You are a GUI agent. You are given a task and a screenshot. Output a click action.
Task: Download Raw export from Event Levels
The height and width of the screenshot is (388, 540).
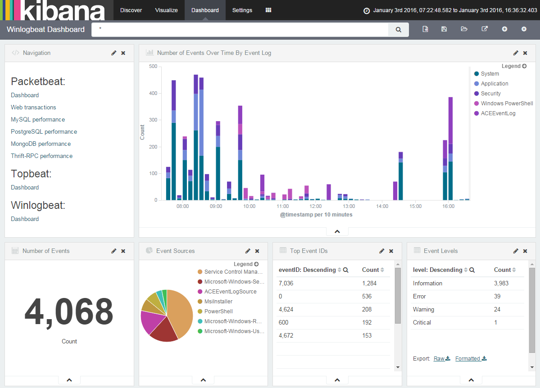point(438,358)
